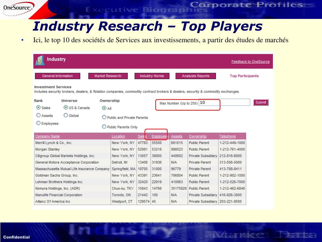The image size is (322, 242).
Task: Click Merrill Lynch & Co., Inc. row
Action: pos(140,143)
